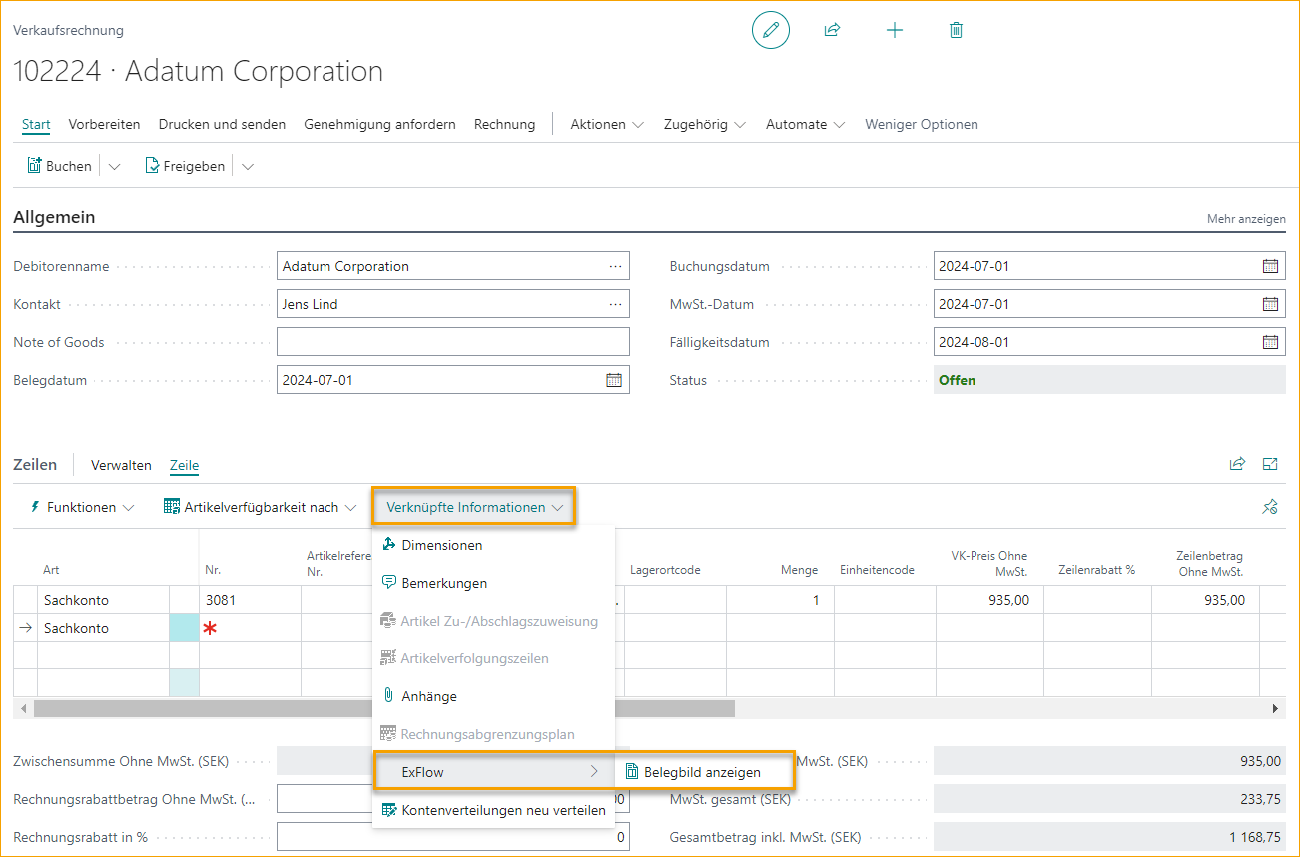Image resolution: width=1300 pixels, height=857 pixels.
Task: Click the pencil edit icon in header
Action: click(x=770, y=30)
